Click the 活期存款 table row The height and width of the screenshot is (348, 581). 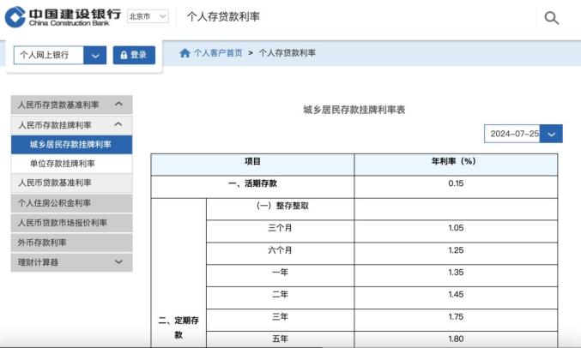tap(252, 183)
